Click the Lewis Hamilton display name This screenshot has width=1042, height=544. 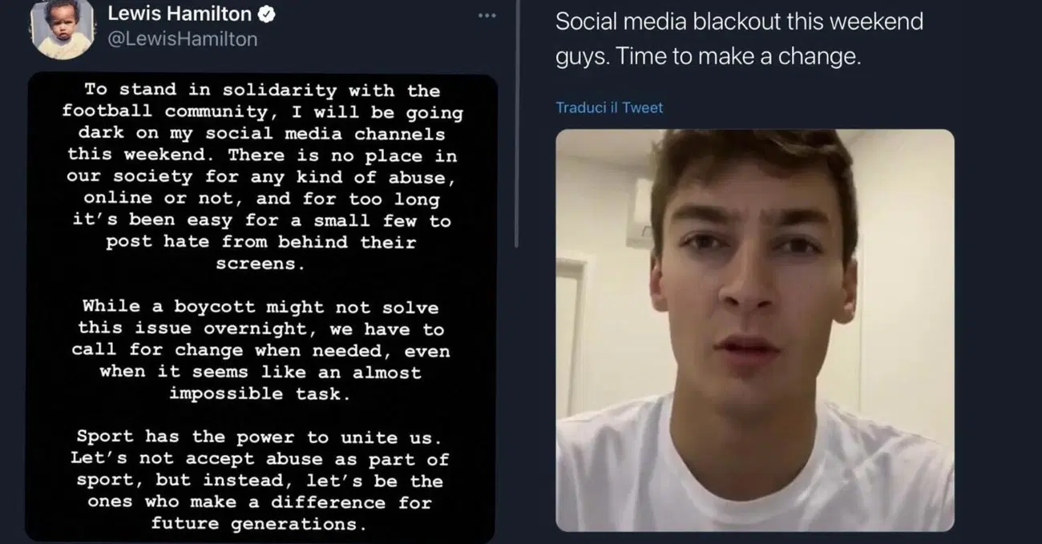click(179, 14)
